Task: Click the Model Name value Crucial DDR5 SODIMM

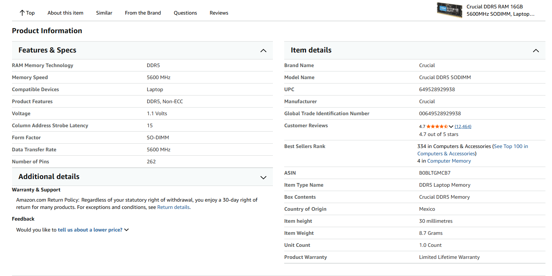Action: tap(445, 77)
